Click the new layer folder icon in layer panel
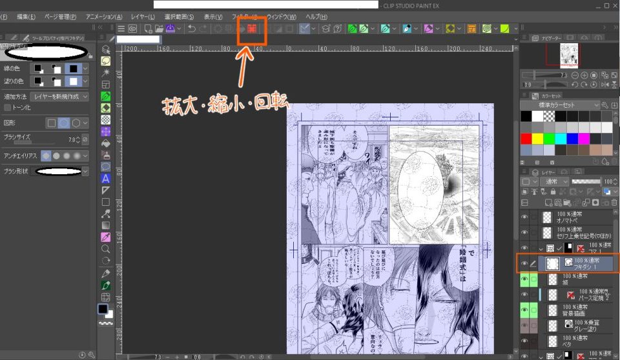This screenshot has width=620, height=360. pyautogui.click(x=567, y=203)
